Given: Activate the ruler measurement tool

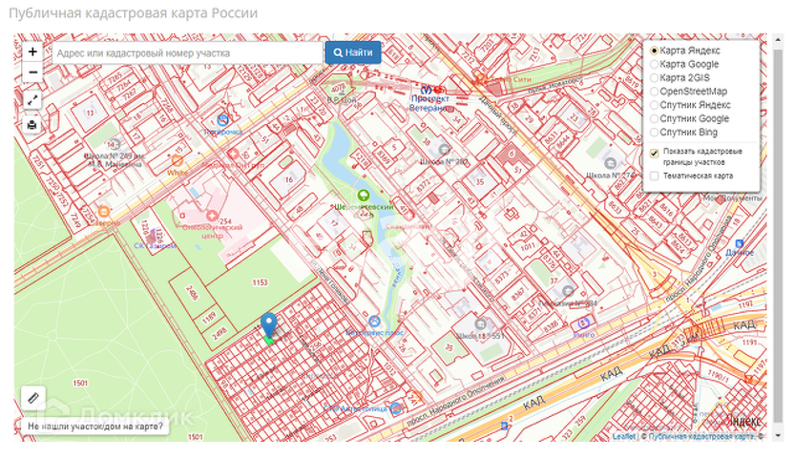Looking at the screenshot, I should (32, 398).
